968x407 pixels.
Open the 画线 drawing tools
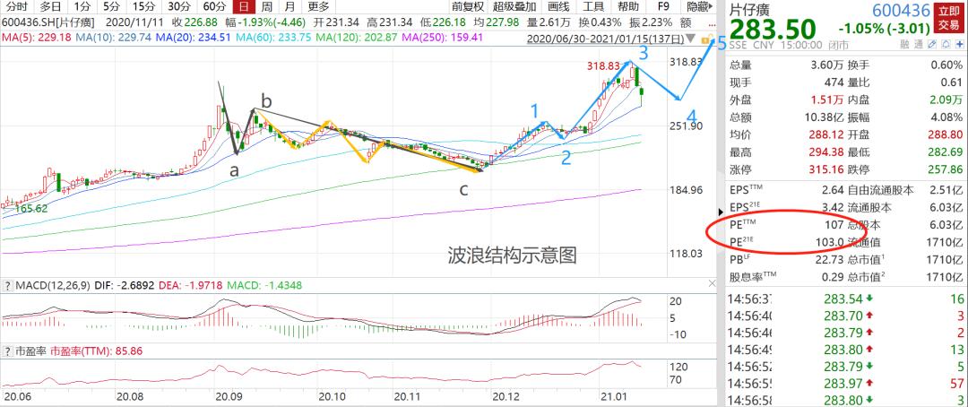coord(559,7)
